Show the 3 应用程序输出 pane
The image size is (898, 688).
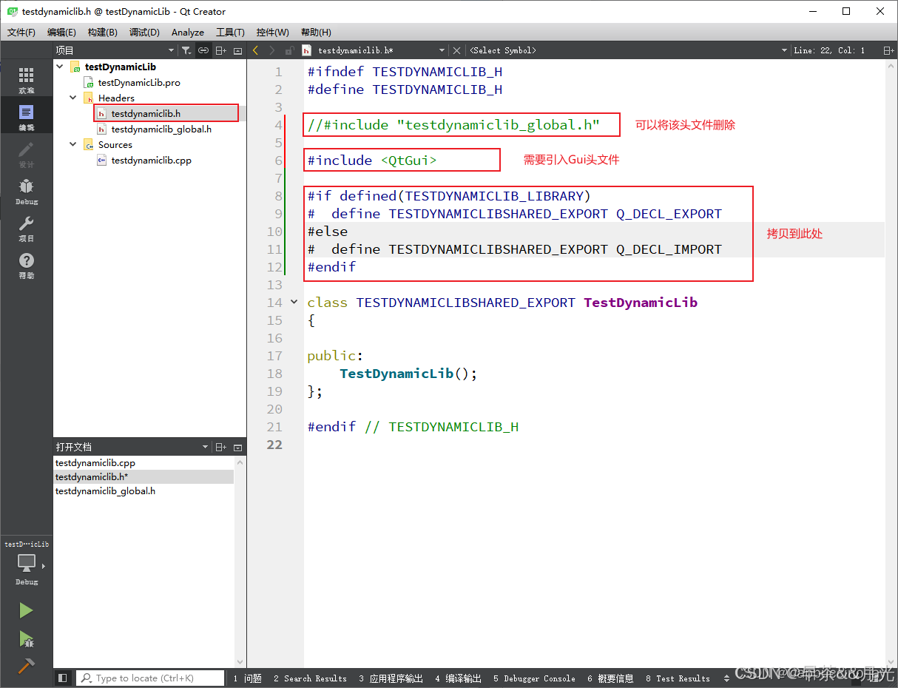pos(391,678)
